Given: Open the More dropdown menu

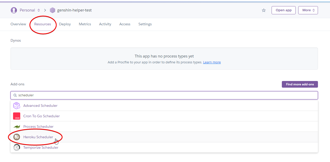Looking at the screenshot, I should point(308,10).
